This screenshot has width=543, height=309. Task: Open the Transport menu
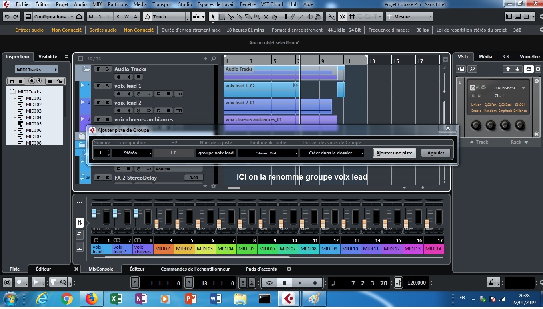pos(162,4)
